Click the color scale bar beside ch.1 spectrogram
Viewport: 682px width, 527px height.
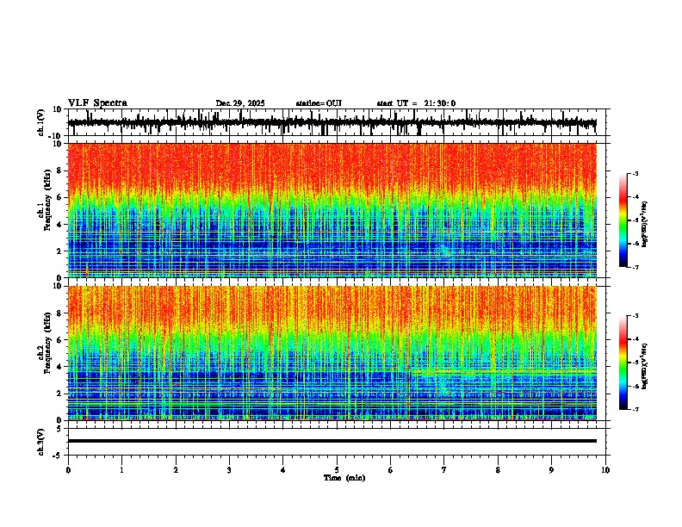tap(623, 220)
